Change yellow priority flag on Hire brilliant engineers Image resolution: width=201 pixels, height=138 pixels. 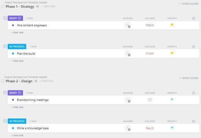coord(172,25)
